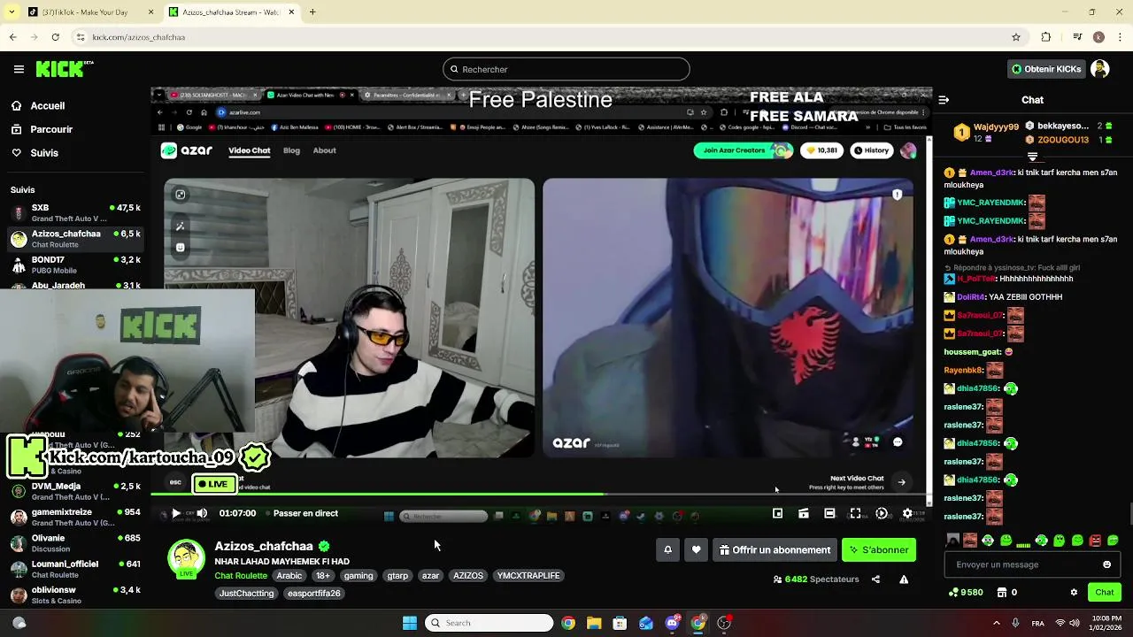This screenshot has width=1133, height=637.
Task: Toggle the notification bell for channel
Action: (667, 549)
